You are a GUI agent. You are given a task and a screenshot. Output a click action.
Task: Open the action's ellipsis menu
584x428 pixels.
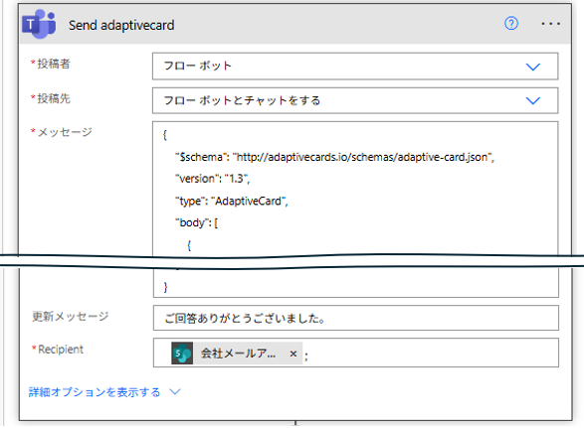point(550,24)
